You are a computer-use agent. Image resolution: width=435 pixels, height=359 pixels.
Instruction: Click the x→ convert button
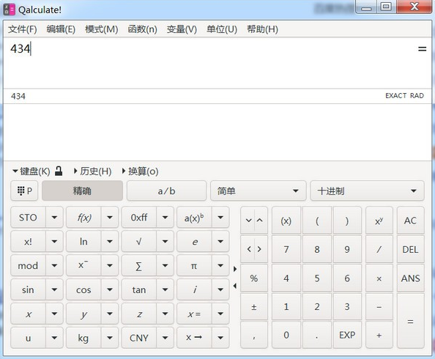coord(194,338)
